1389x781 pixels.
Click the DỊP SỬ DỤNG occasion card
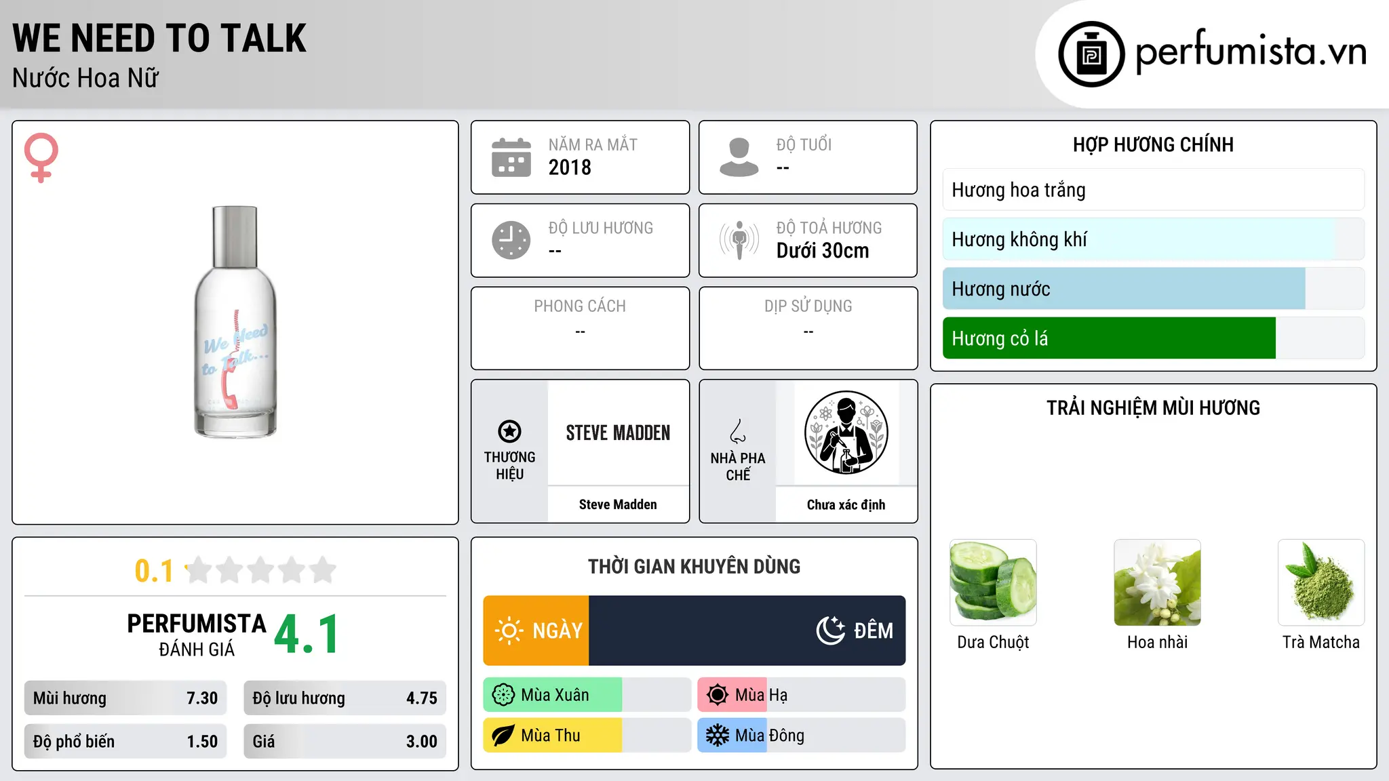click(x=808, y=328)
